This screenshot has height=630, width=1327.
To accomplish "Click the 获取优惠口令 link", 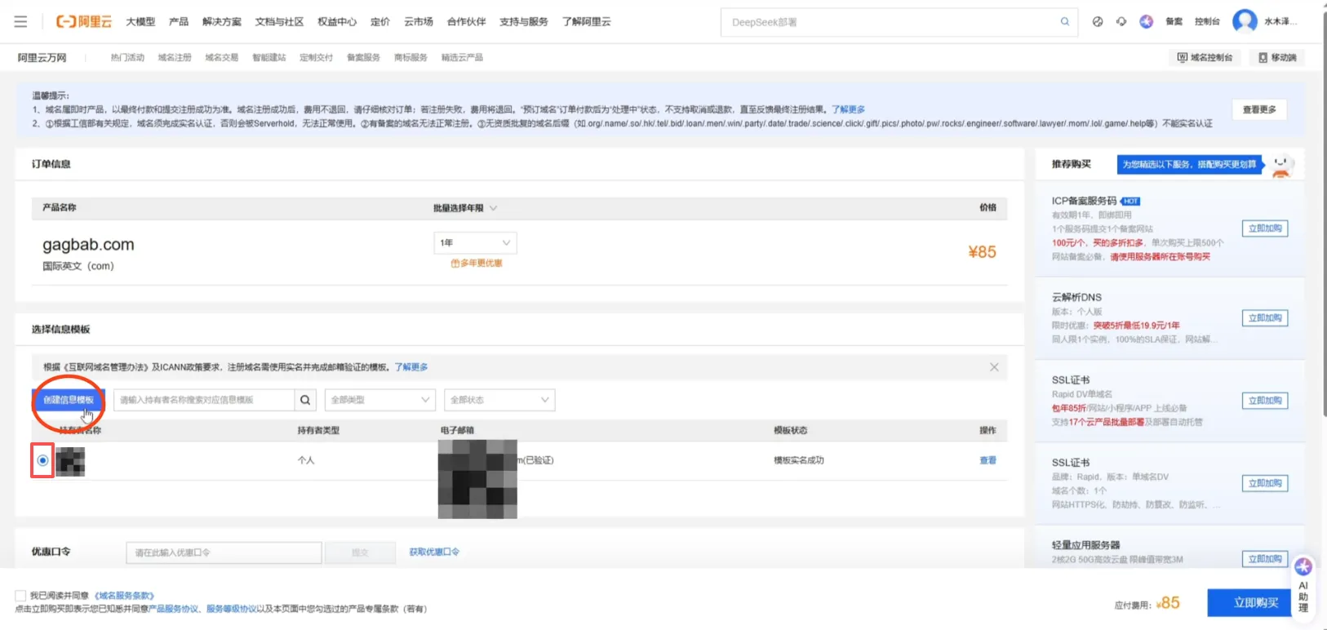I will [x=434, y=552].
